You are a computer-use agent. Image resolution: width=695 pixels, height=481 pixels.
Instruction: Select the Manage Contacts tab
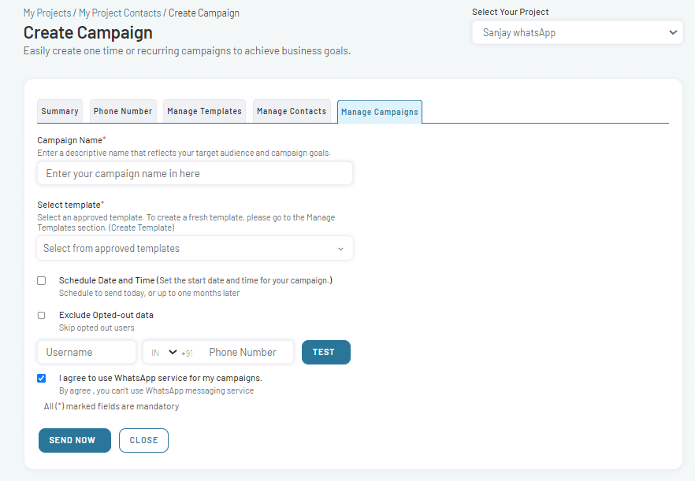pos(292,111)
